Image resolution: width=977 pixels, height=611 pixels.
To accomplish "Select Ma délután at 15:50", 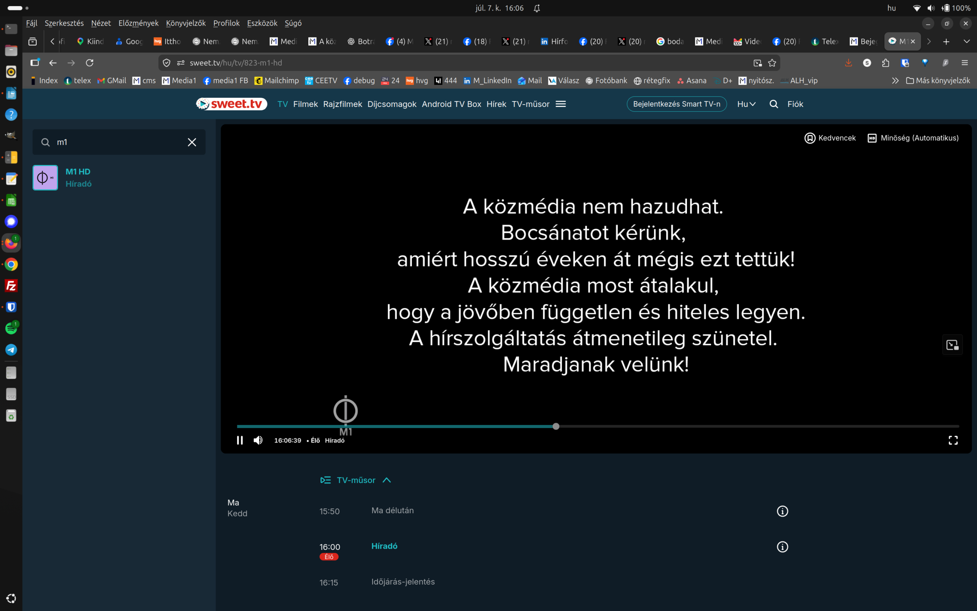I will click(x=392, y=511).
